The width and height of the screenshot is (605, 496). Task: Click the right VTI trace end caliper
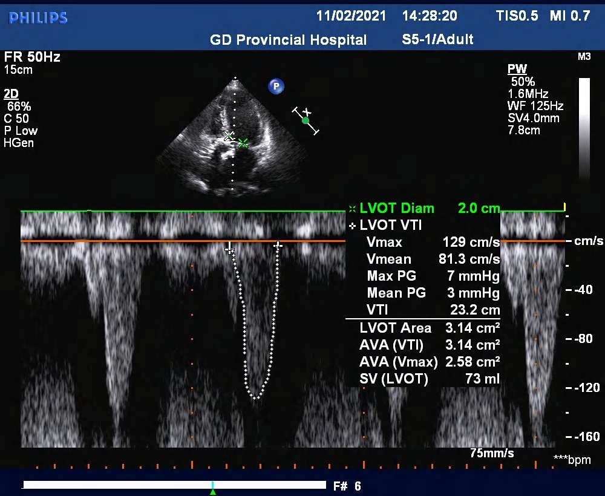[278, 246]
